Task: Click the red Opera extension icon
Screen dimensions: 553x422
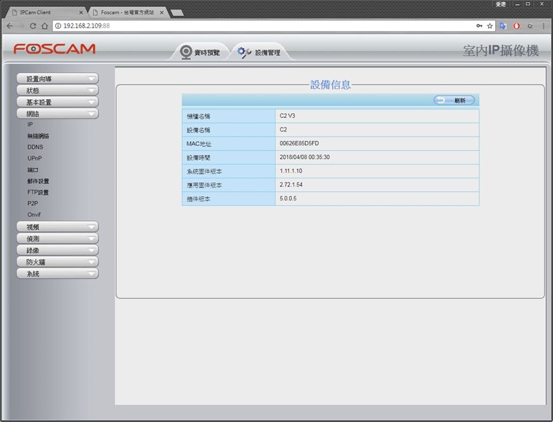Action: (x=517, y=25)
